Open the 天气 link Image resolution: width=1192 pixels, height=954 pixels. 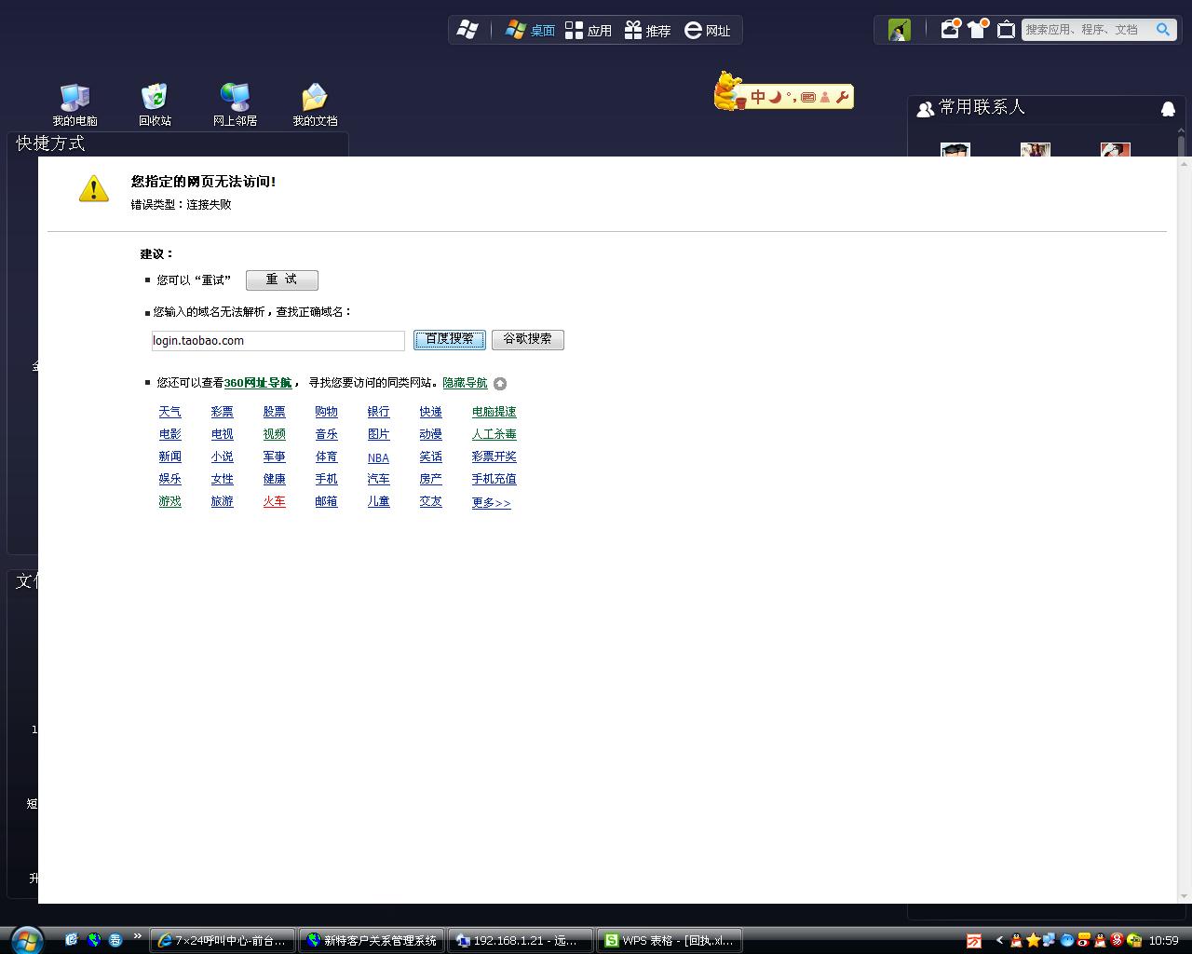170,412
